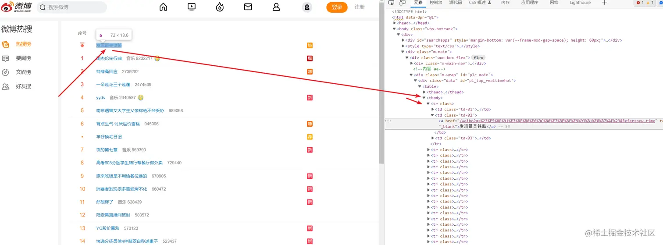This screenshot has height=245, width=663.
Task: Select the 热搜榜 sidebar icon
Action: pyautogui.click(x=6, y=44)
